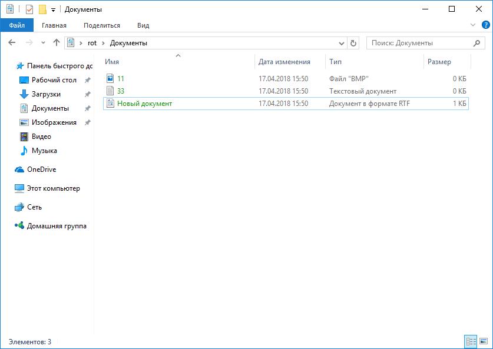Viewport: 493px width, 349px height.
Task: Click the New folder icon in the title bar
Action: 42,9
